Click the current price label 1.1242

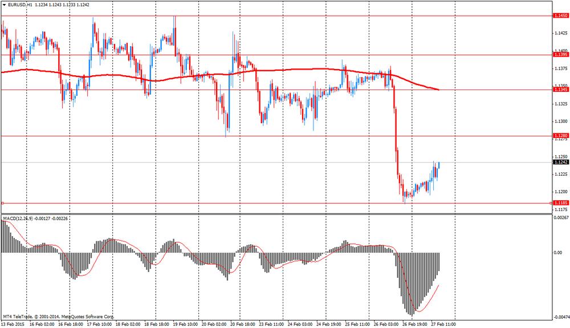tap(560, 162)
